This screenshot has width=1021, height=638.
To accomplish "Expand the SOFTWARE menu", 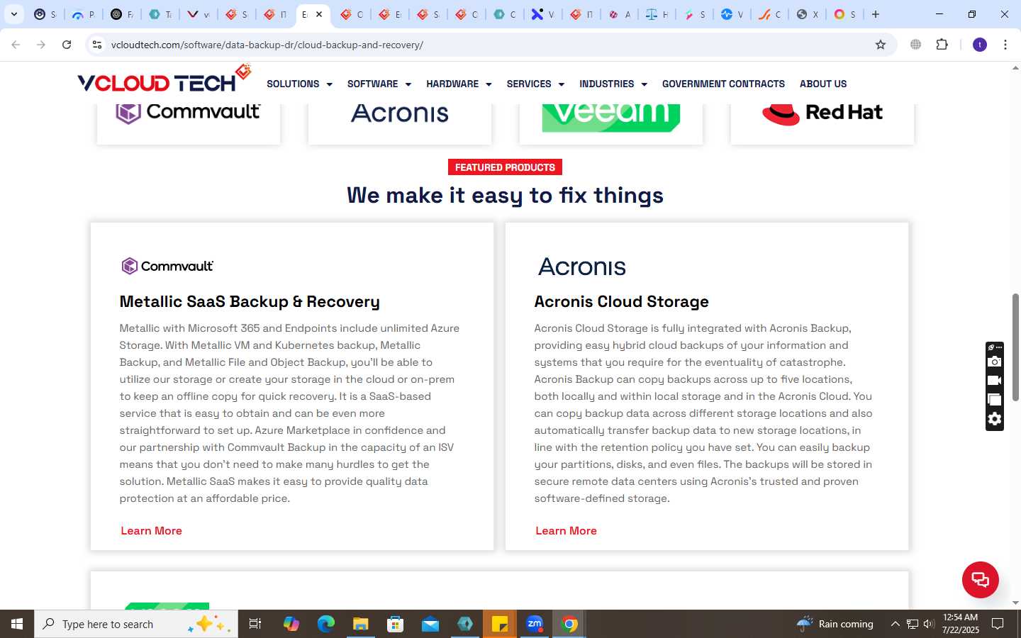I will pos(379,84).
